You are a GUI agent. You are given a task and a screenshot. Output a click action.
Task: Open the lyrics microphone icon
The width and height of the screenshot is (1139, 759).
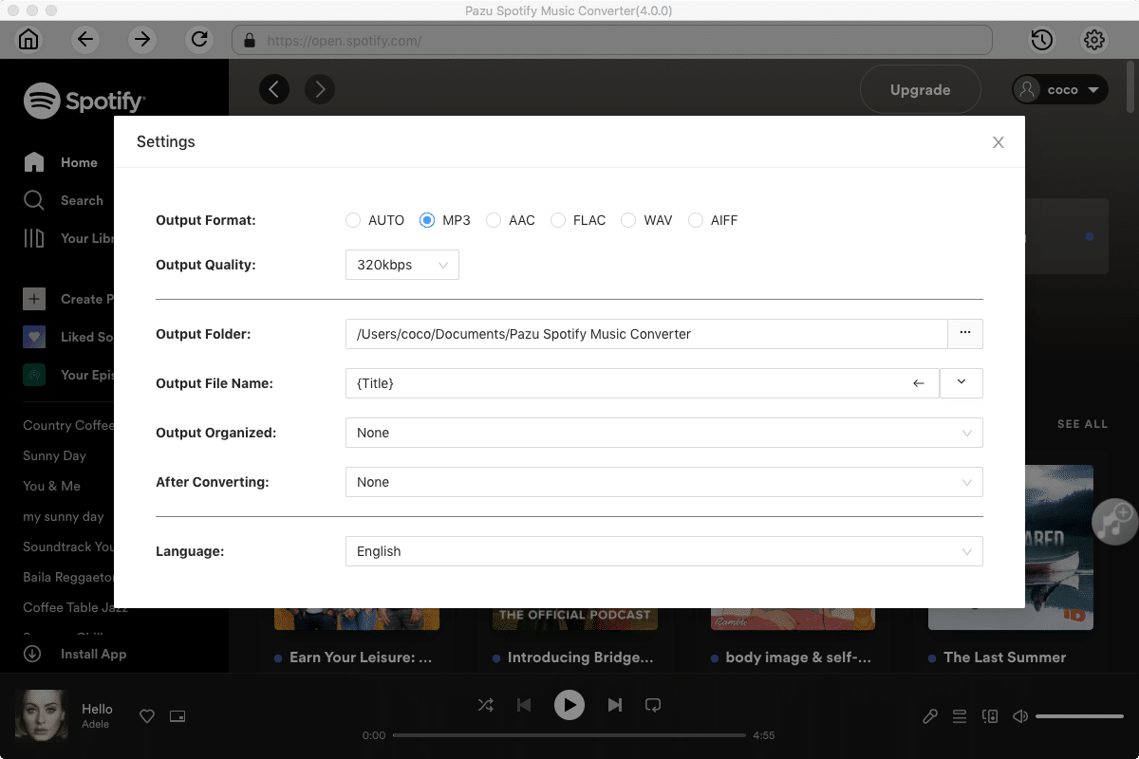(x=929, y=716)
